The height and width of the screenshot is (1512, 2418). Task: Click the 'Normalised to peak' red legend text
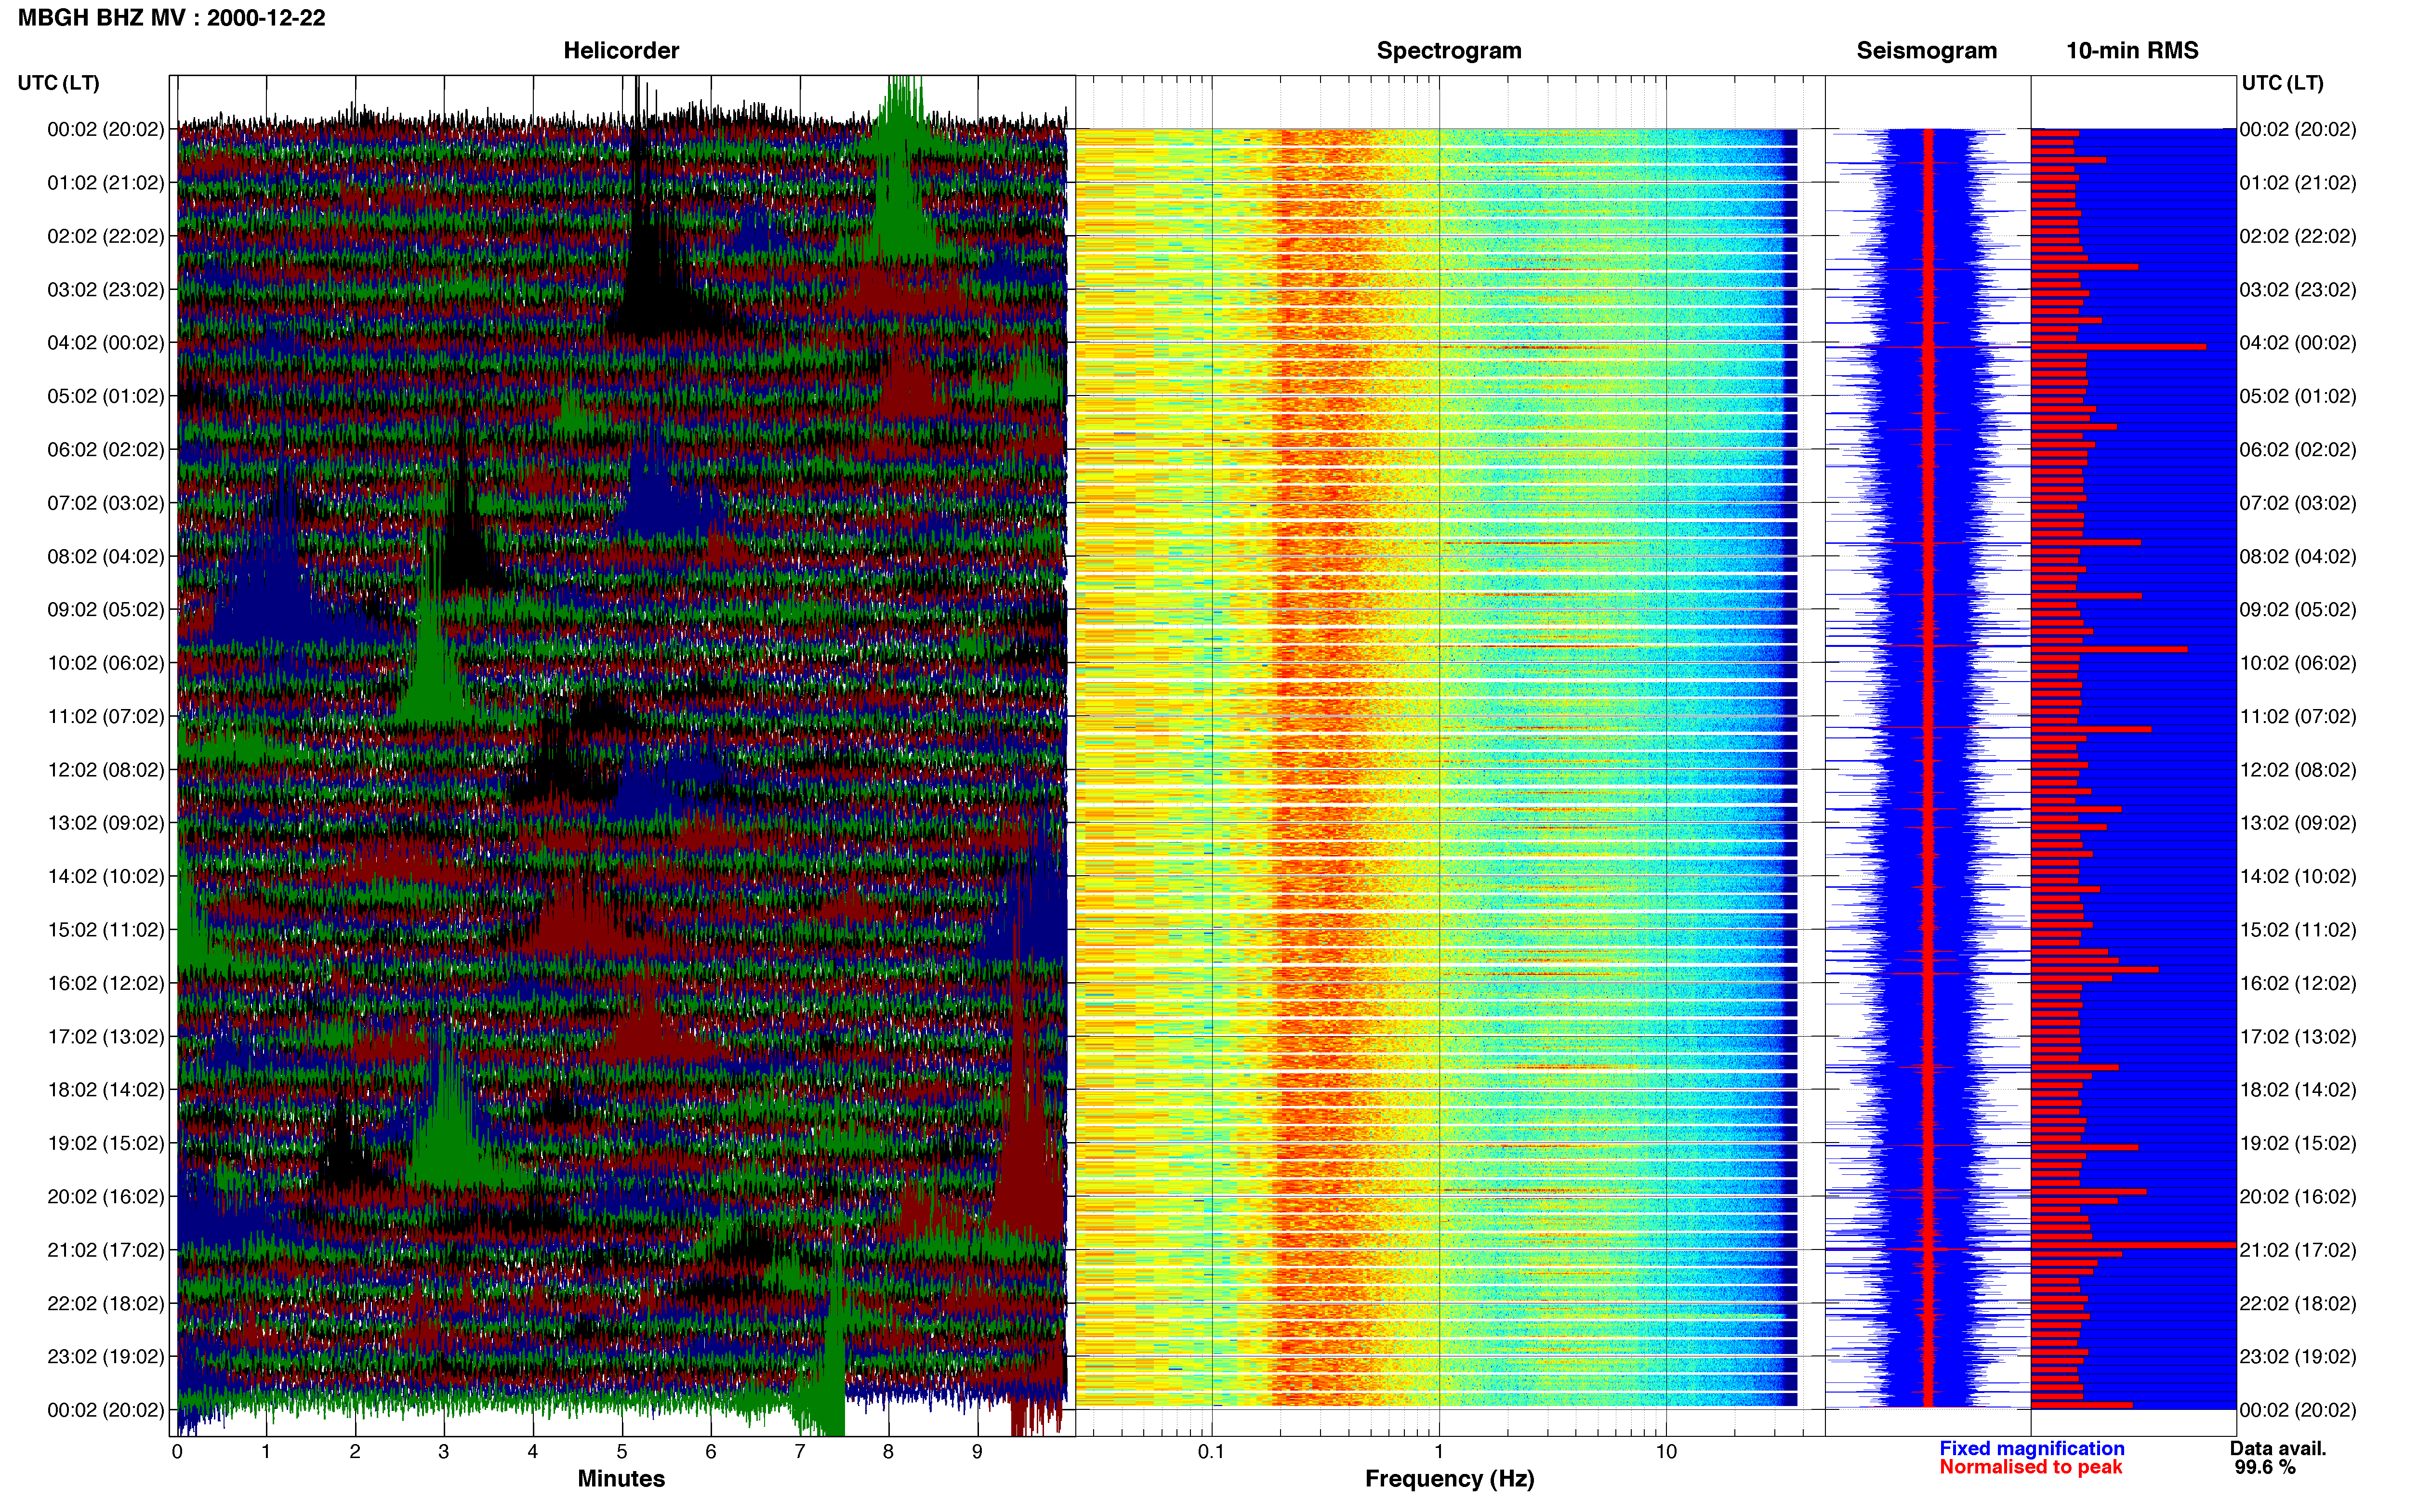pyautogui.click(x=2030, y=1467)
